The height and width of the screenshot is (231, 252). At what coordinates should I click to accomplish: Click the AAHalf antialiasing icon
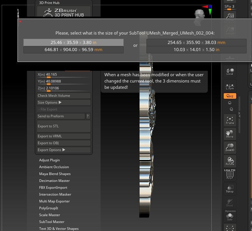pos(230,31)
